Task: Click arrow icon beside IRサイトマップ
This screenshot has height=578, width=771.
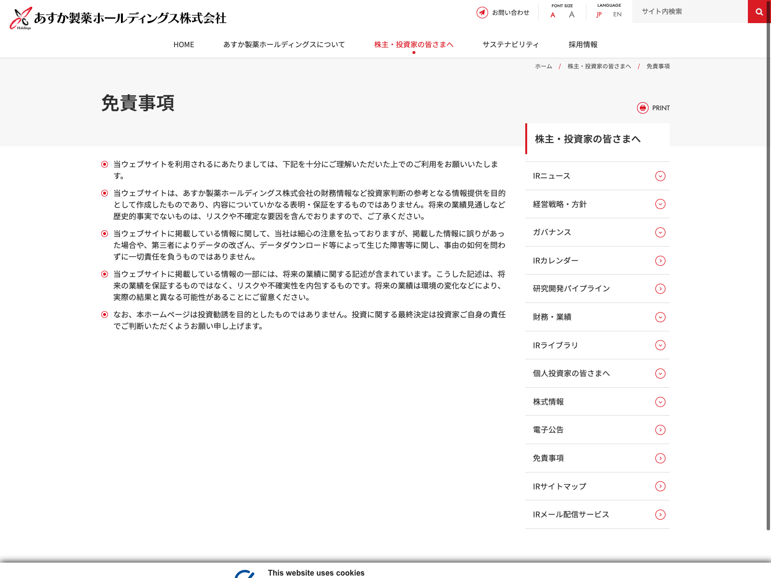Action: tap(660, 486)
